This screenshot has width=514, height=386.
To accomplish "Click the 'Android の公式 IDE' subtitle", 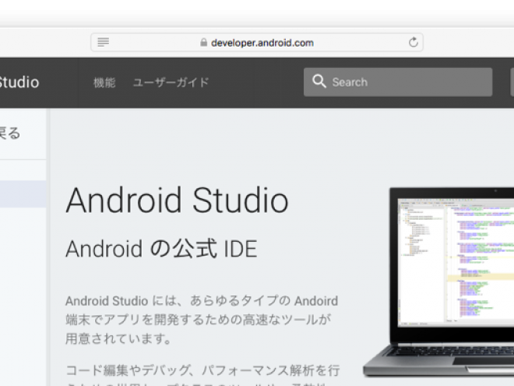I will pyautogui.click(x=161, y=249).
